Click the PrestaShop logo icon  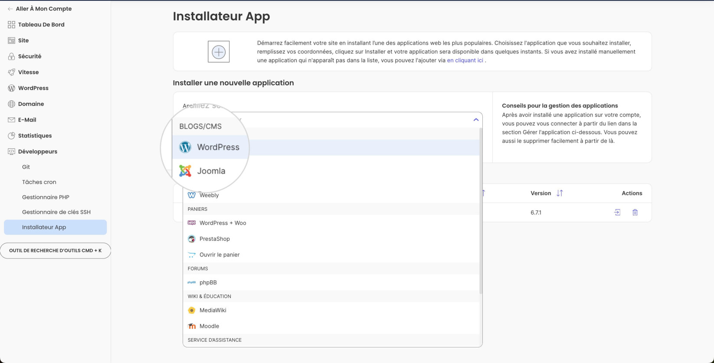point(191,239)
